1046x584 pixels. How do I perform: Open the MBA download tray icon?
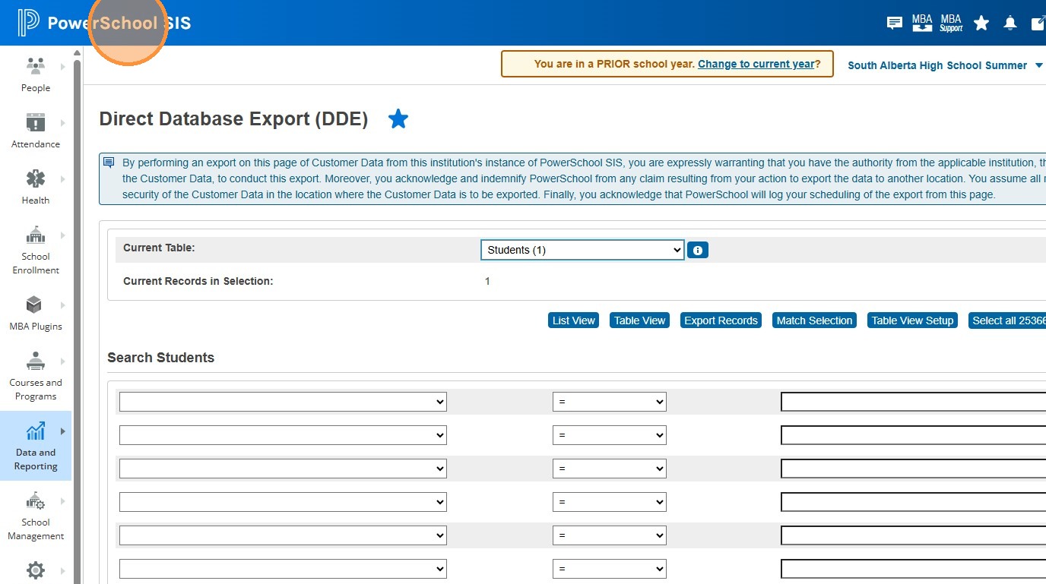(x=922, y=23)
